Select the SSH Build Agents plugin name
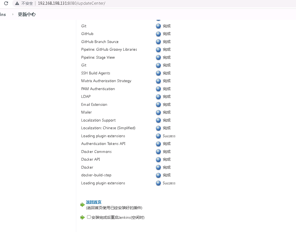 click(96, 73)
